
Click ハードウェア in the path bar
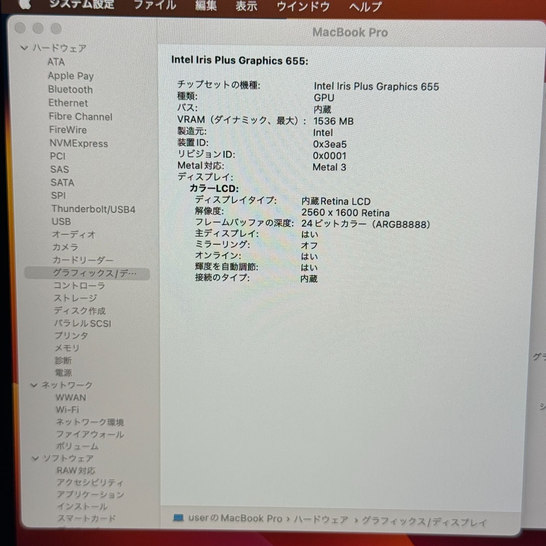pyautogui.click(x=321, y=519)
